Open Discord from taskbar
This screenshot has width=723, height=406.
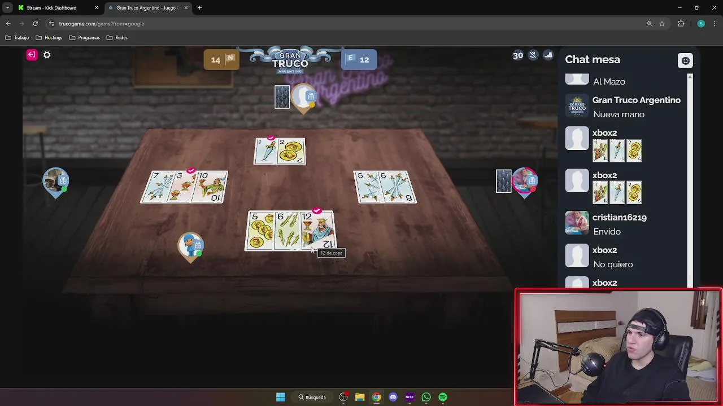[393, 397]
